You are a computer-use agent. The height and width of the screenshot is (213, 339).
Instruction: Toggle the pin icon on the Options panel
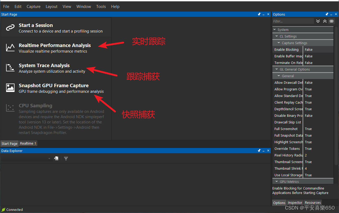pyautogui.click(x=327, y=14)
